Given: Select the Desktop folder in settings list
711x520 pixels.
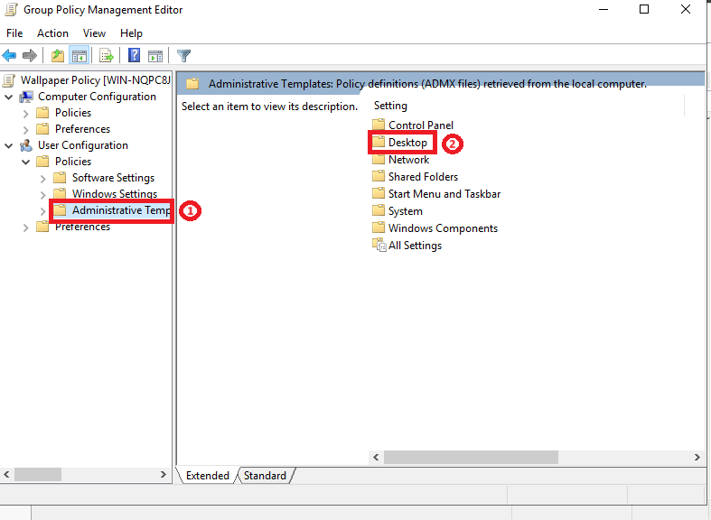Looking at the screenshot, I should click(407, 143).
